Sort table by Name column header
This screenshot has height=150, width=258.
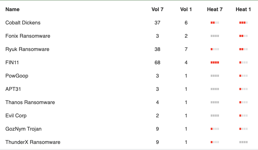click(12, 9)
